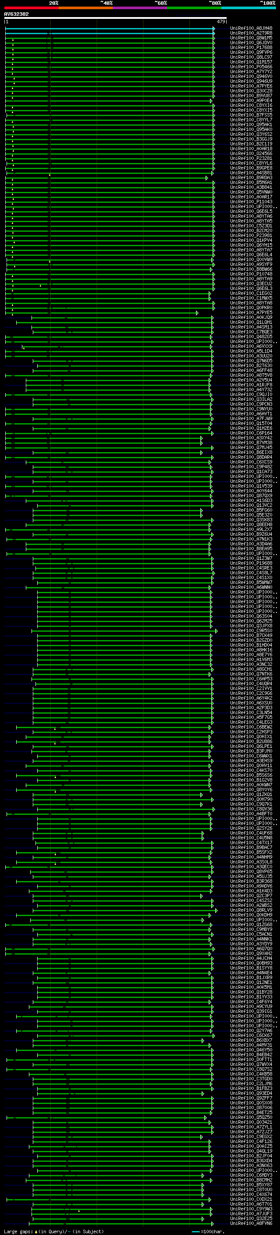Click the UniRef100_B9RDA3 entry

pos(251,178)
